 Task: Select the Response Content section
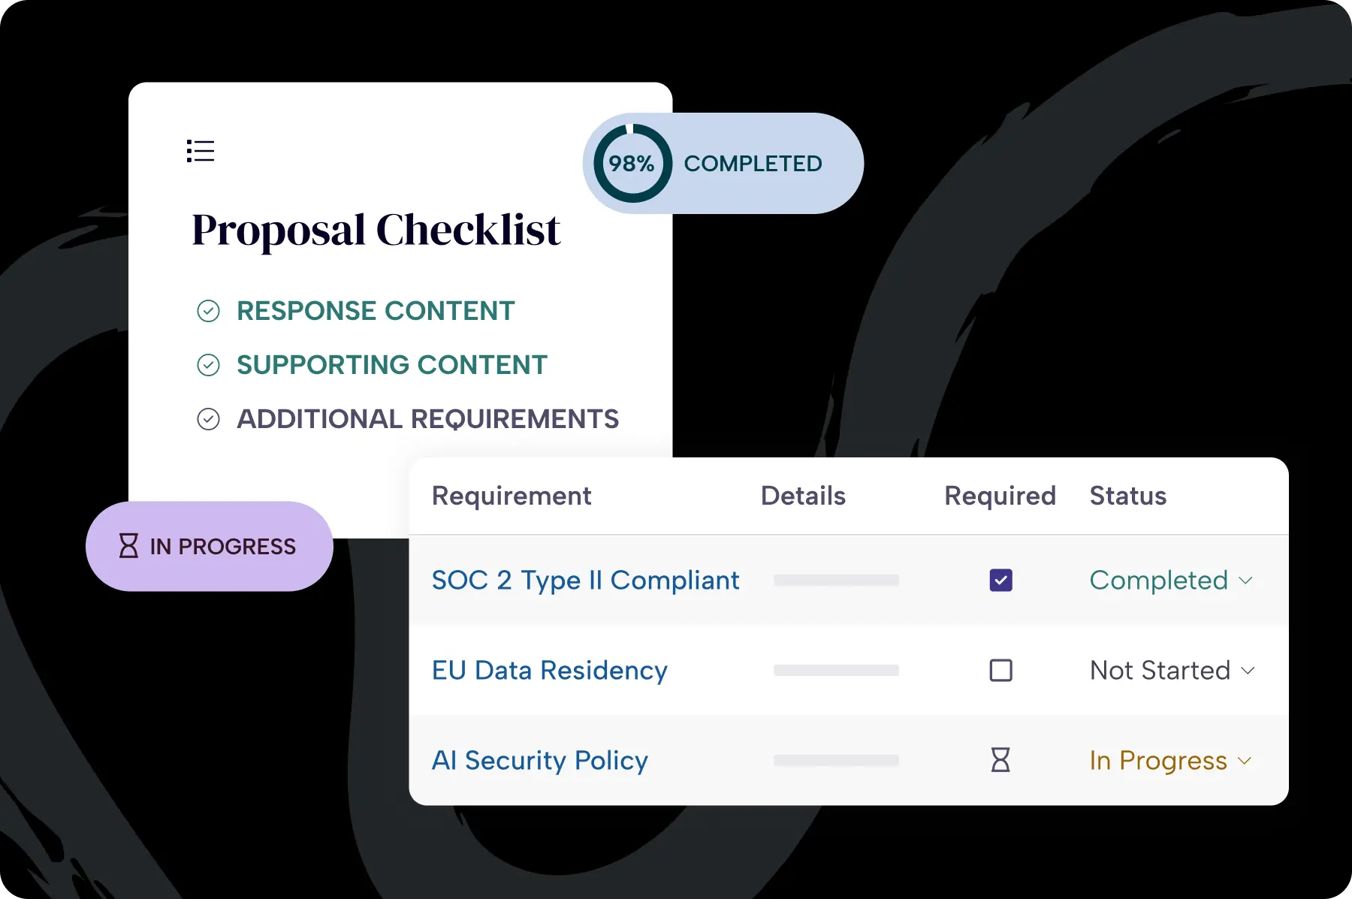(x=376, y=311)
